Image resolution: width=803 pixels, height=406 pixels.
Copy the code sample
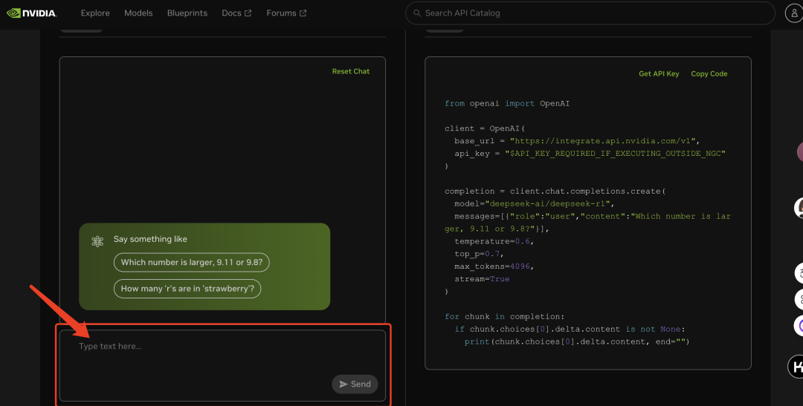(x=709, y=73)
